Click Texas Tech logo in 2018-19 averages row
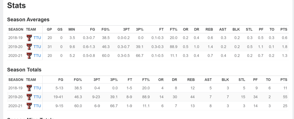 (29, 38)
